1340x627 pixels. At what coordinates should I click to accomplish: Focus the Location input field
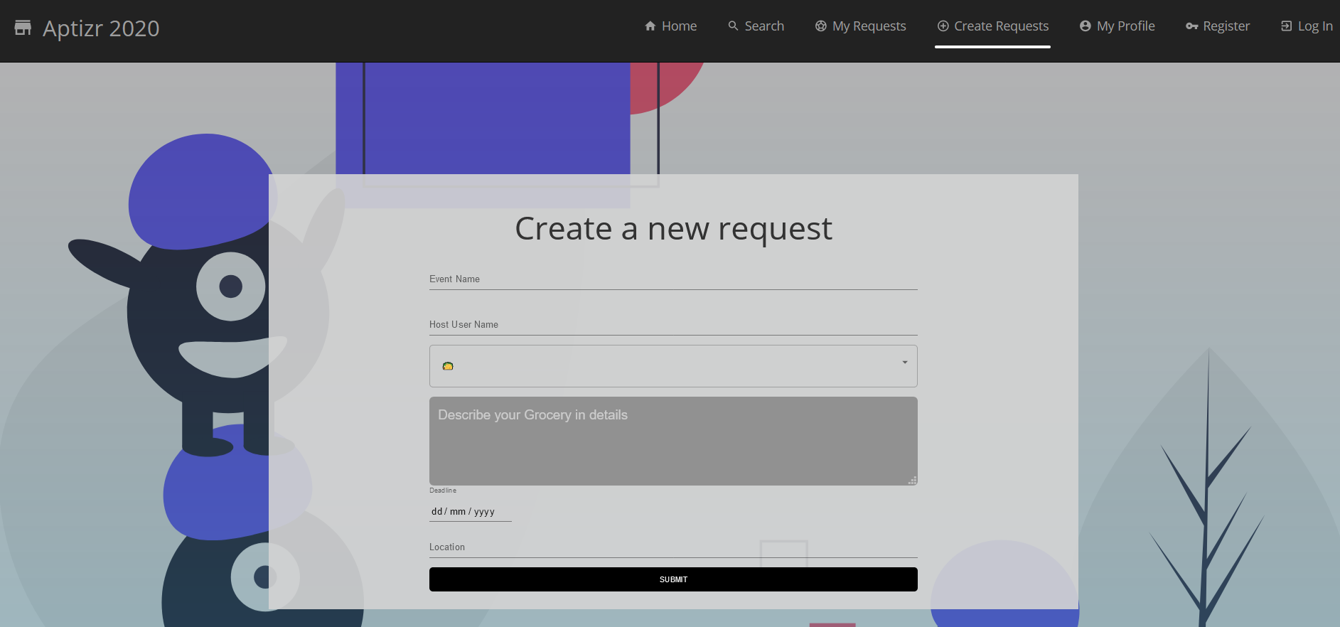(673, 547)
